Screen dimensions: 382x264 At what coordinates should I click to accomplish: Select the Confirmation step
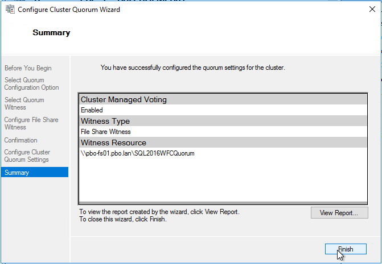point(20,140)
